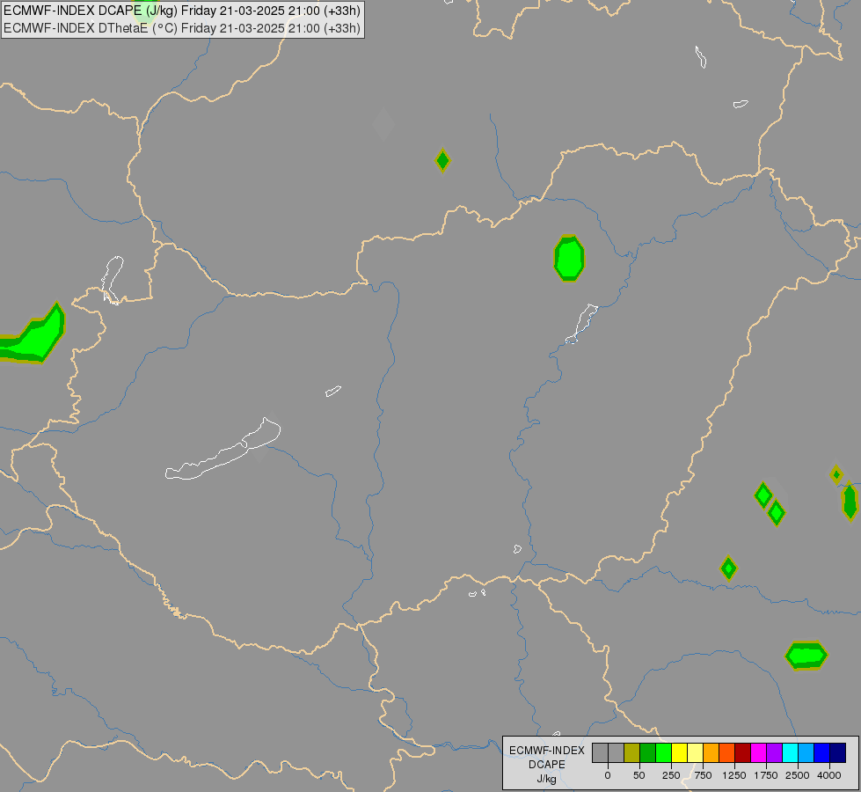
Task: Click 'ECMWF-INDEX' text inside the legend box
Action: [x=547, y=751]
